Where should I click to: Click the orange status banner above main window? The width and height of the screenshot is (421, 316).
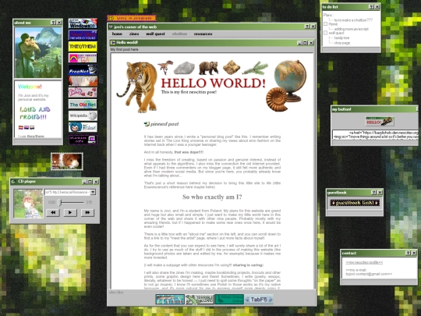132,18
